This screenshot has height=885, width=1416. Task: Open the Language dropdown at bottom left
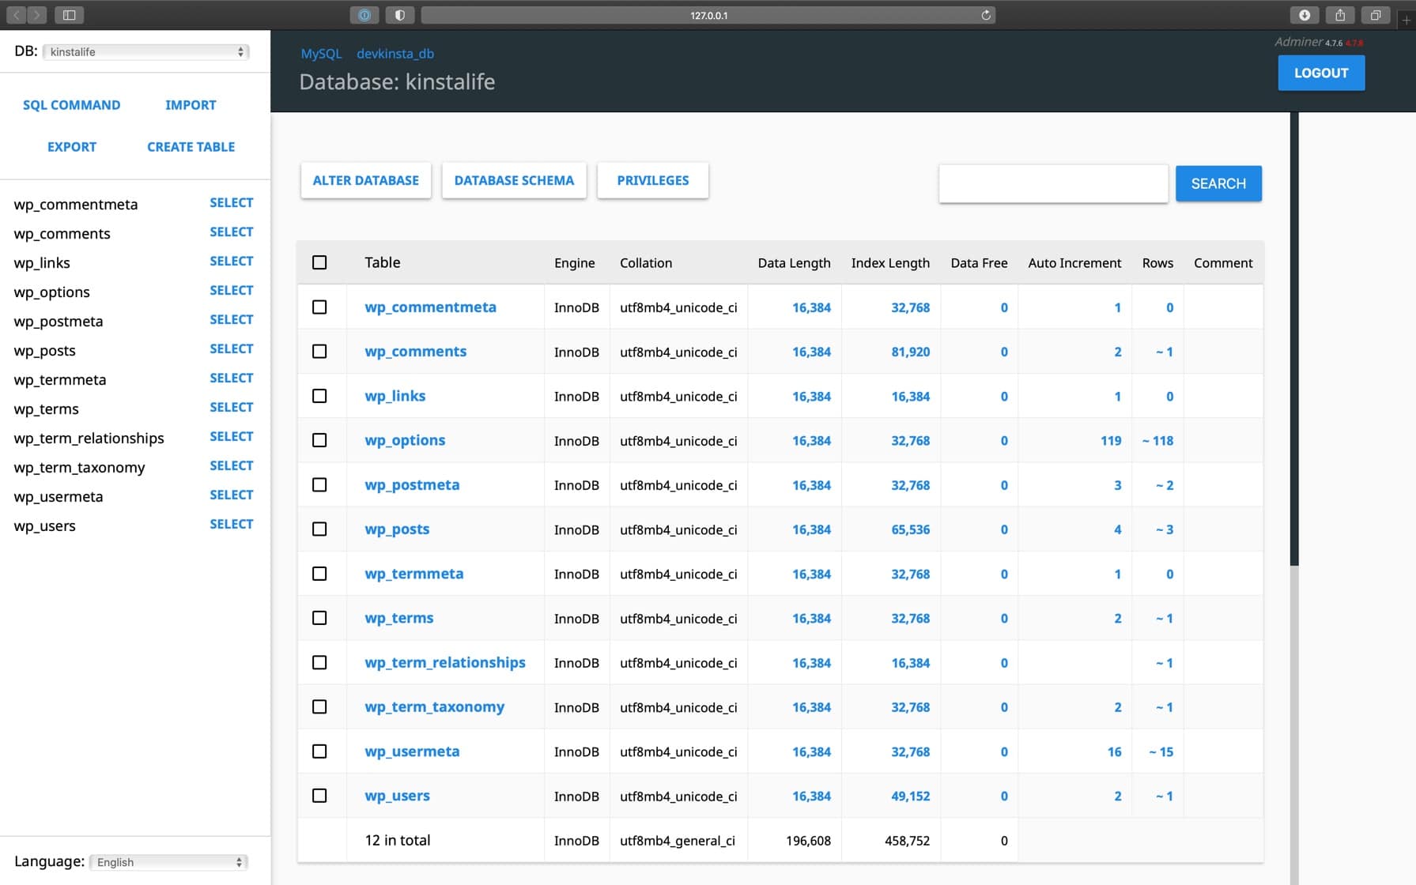coord(168,861)
